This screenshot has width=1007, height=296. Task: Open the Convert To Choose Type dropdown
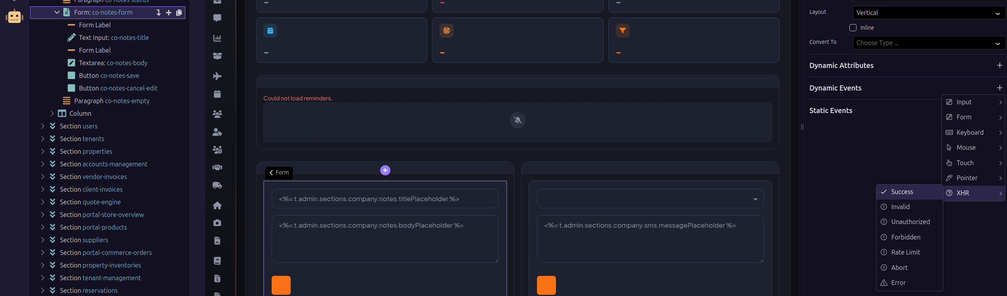click(x=929, y=43)
